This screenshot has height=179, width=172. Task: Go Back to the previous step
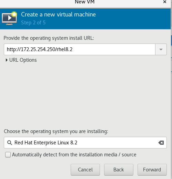pyautogui.click(x=119, y=170)
